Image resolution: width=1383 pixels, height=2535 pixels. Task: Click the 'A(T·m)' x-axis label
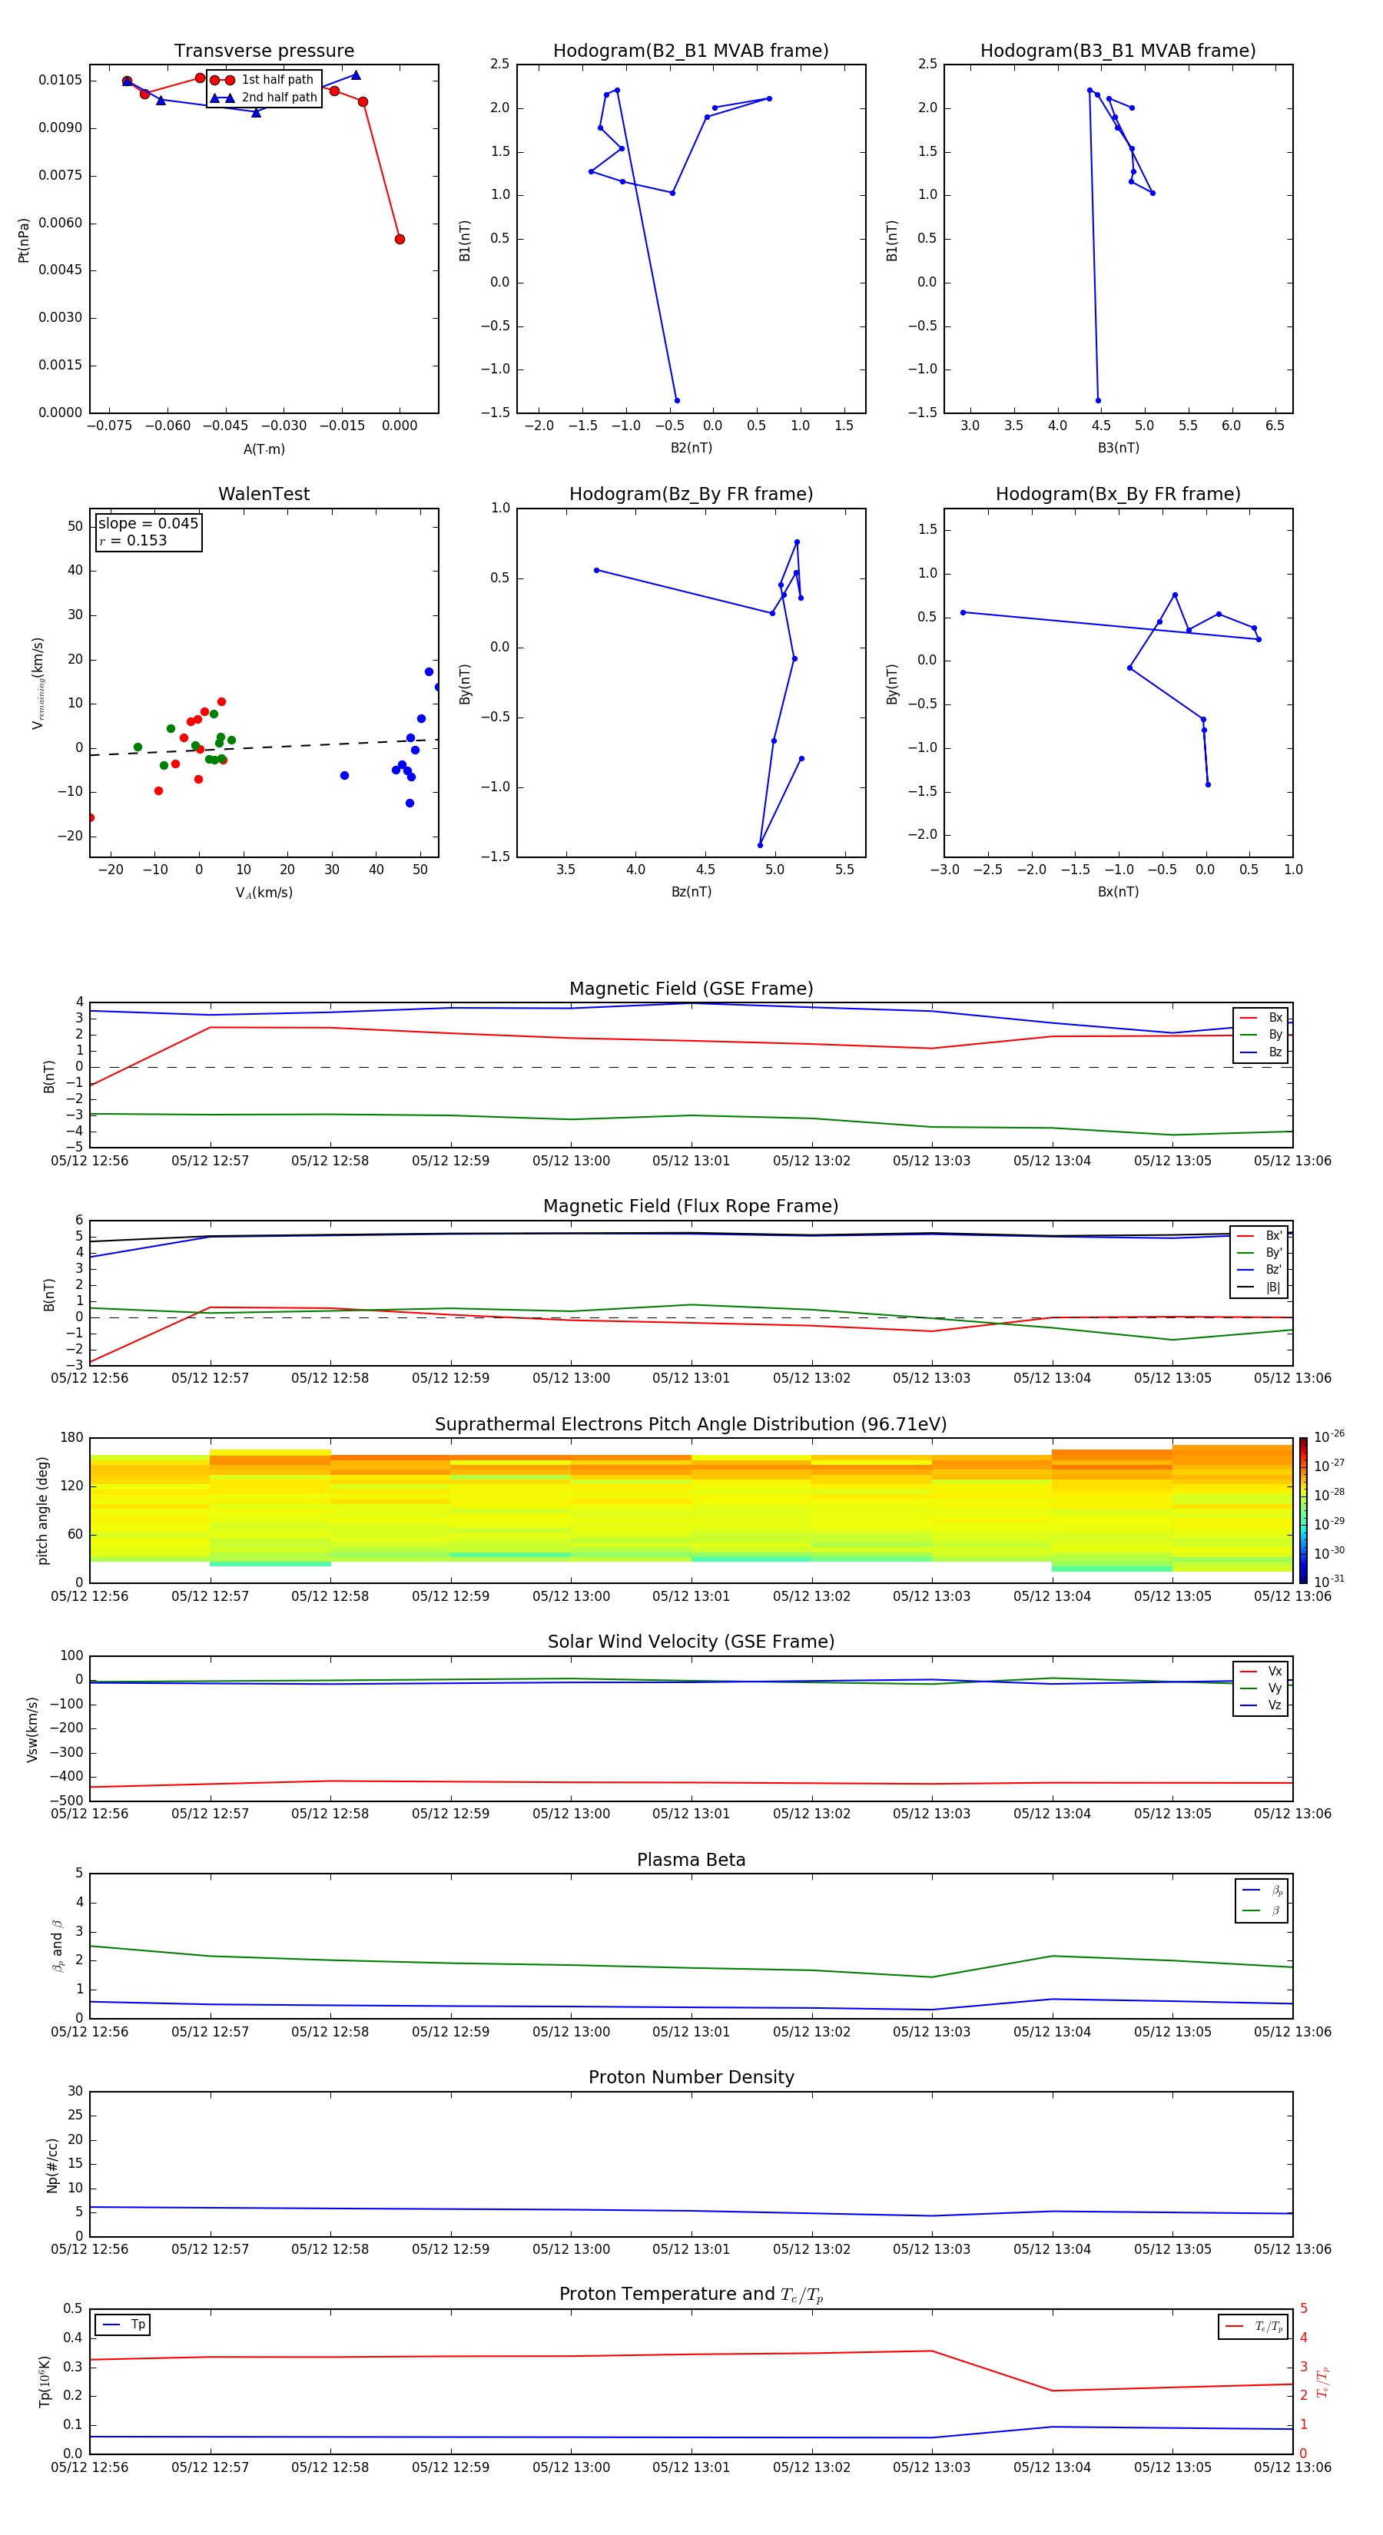(264, 449)
